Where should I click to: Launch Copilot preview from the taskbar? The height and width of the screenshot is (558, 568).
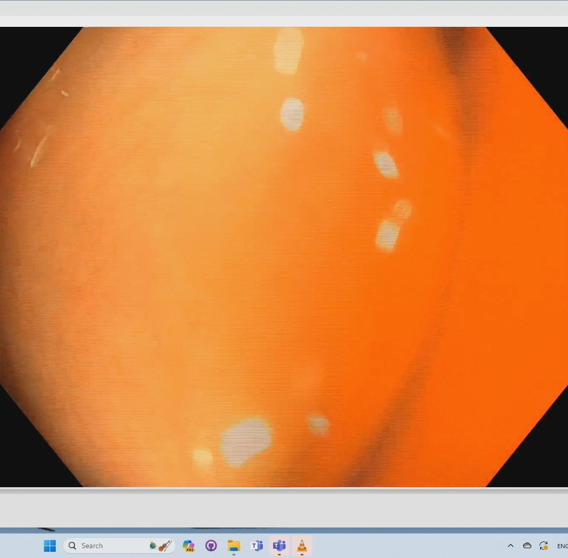(188, 545)
